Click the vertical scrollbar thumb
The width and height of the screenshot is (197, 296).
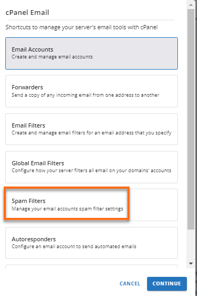tap(191, 119)
